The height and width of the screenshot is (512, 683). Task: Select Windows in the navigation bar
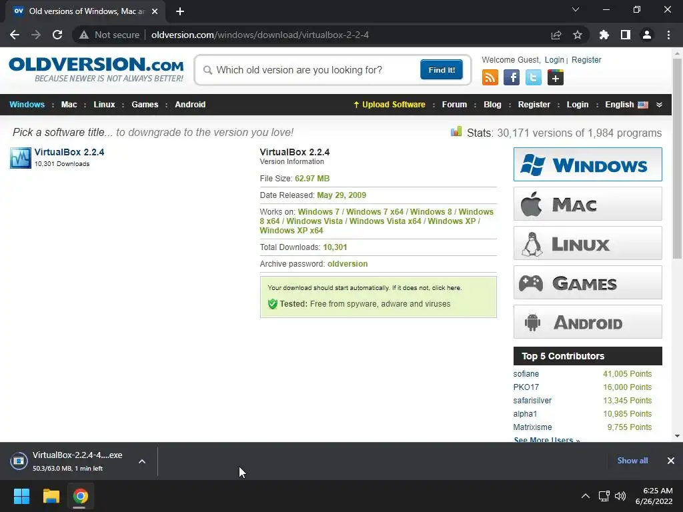tap(27, 105)
